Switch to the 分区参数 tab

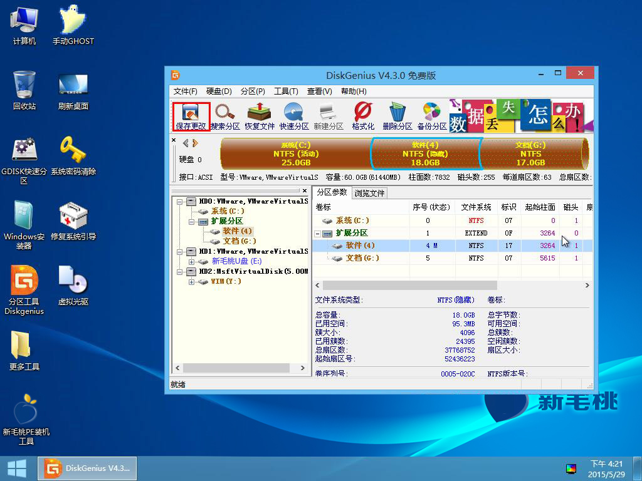[332, 192]
